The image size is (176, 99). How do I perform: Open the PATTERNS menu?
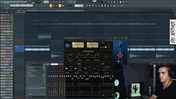click(10, 2)
